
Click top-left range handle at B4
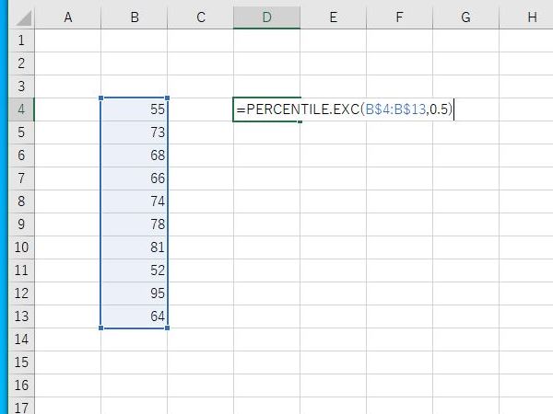[x=101, y=98]
